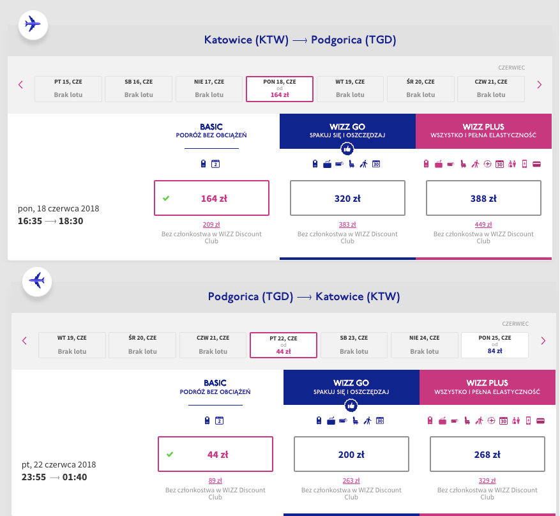560x516 pixels.
Task: Click pink suitcase icon under outbound WIZZ PLUS
Action: (439, 164)
